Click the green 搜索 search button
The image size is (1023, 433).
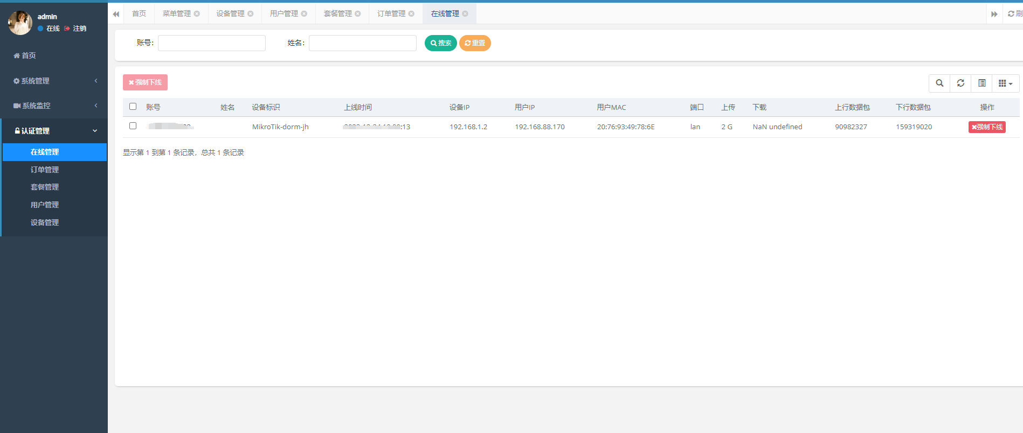(x=441, y=43)
